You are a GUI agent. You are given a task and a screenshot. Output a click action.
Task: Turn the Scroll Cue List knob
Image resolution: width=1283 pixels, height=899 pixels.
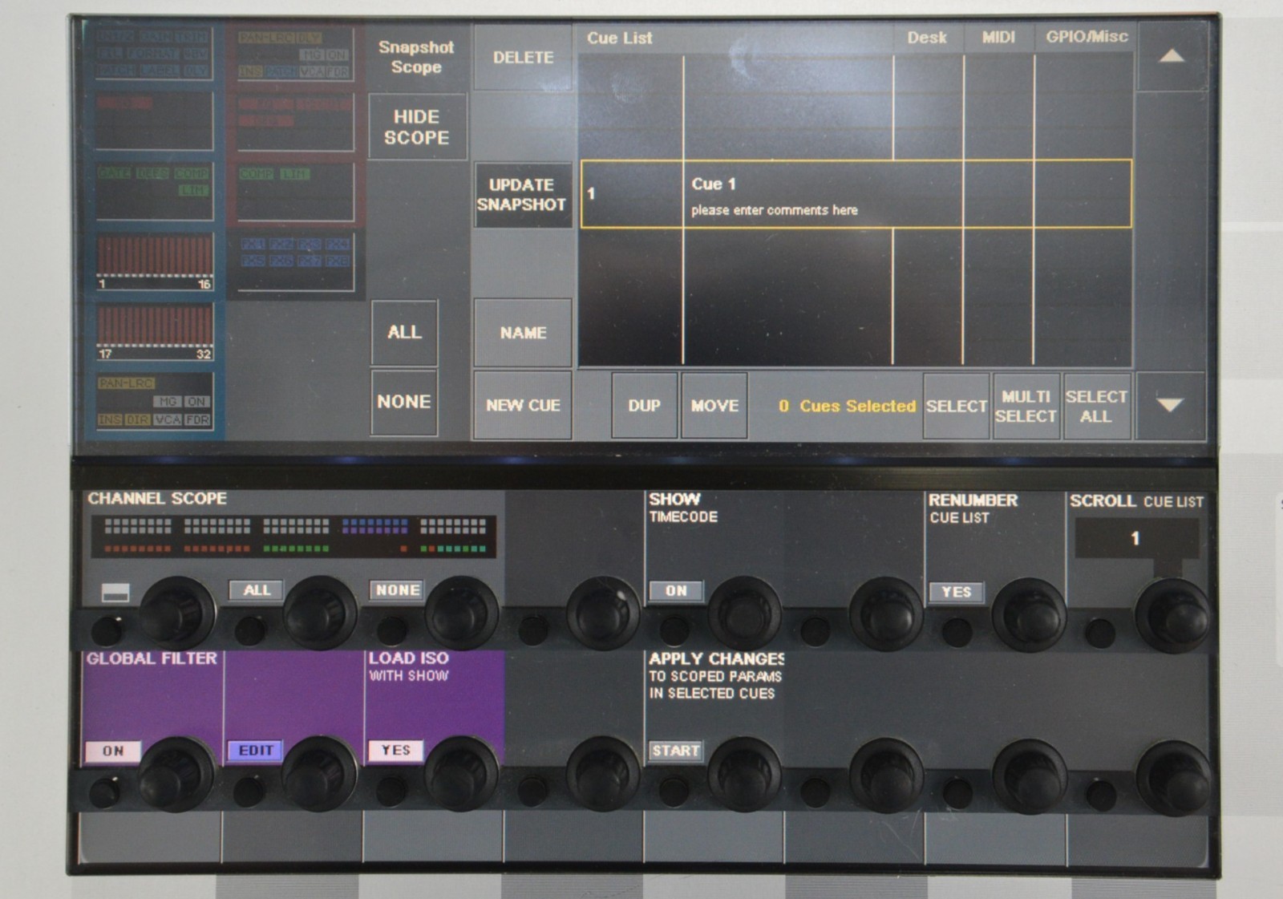click(x=1172, y=615)
